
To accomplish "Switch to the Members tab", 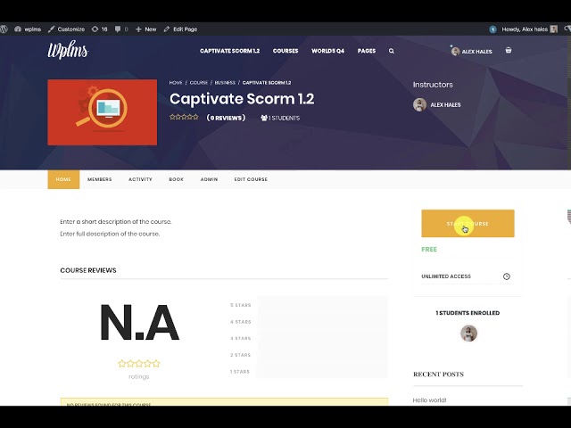I will coord(99,179).
